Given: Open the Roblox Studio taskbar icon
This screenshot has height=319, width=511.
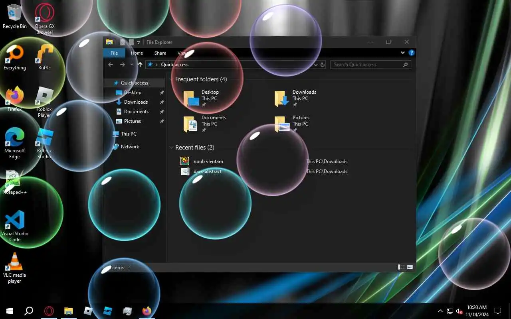Looking at the screenshot, I should [x=108, y=311].
